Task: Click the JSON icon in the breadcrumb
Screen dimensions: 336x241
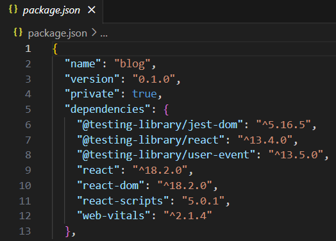Action: 18,32
